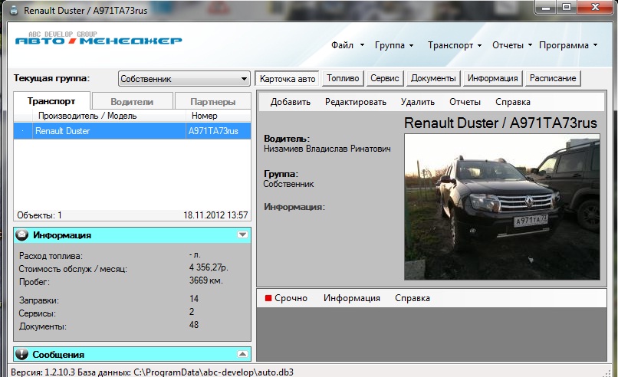Expand the Сообщения panel with its arrow
The width and height of the screenshot is (618, 377).
pyautogui.click(x=242, y=355)
